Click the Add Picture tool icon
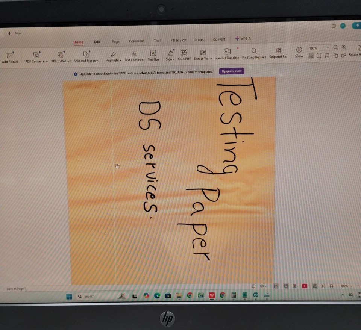Screen dimensions: 361x330 pyautogui.click(x=10, y=55)
